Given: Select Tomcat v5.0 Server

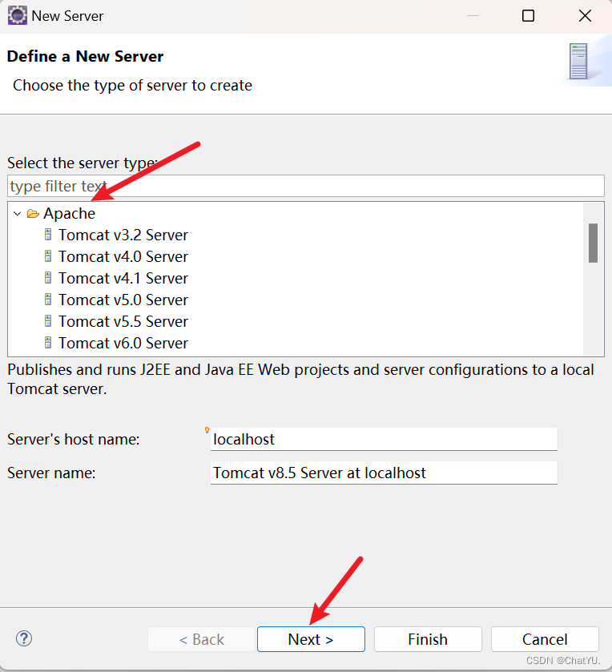Looking at the screenshot, I should (x=123, y=300).
